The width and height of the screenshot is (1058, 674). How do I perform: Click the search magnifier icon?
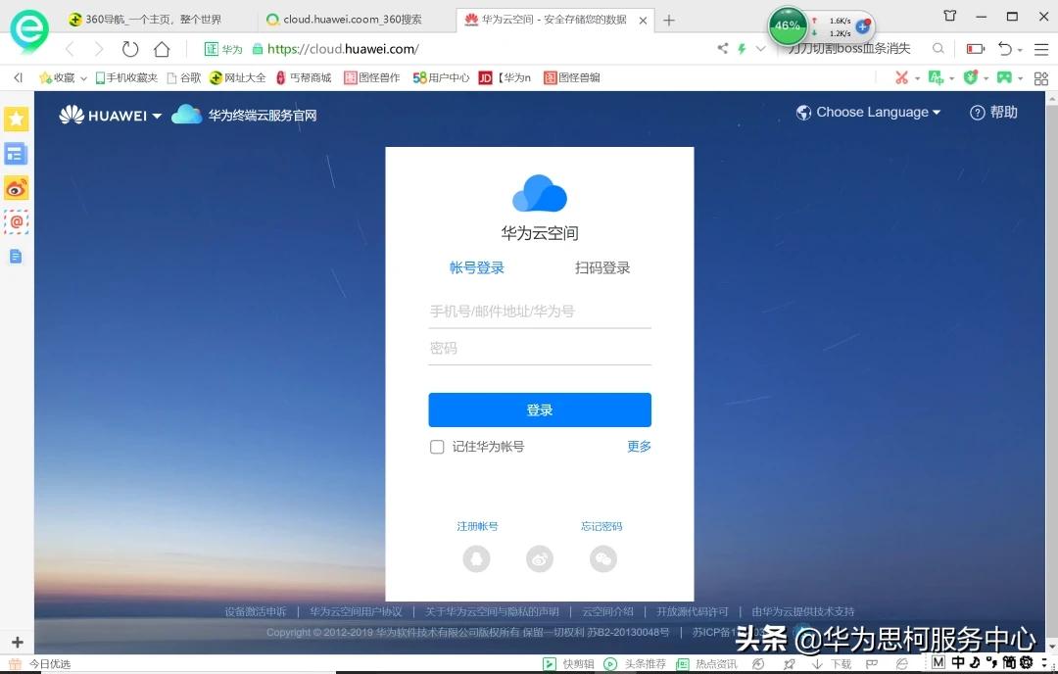tap(938, 49)
